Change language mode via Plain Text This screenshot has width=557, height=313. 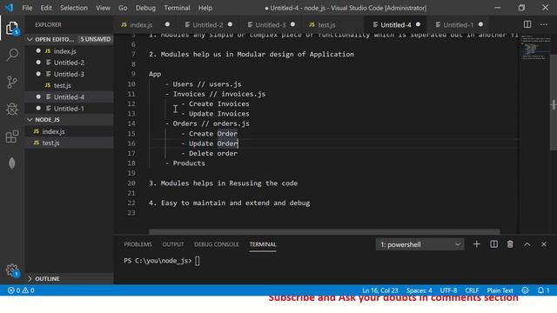click(x=500, y=290)
